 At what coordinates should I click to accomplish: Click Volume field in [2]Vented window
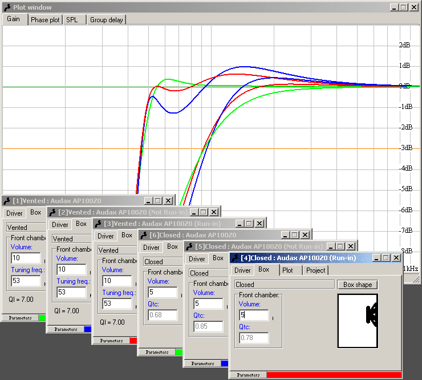tap(71, 269)
